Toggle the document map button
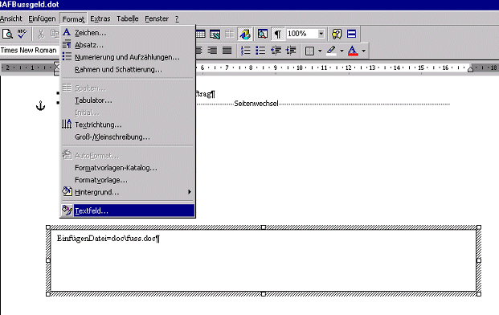Viewport: 499px width, 315px height. tap(263, 34)
